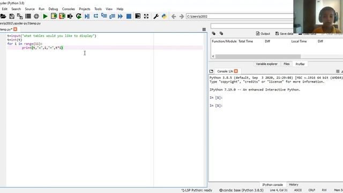The height and width of the screenshot is (193, 343).
Task: Open the Consoles menu
Action: click(69, 9)
